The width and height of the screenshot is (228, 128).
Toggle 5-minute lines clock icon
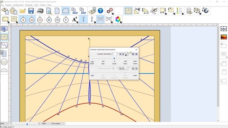pyautogui.click(x=66, y=20)
